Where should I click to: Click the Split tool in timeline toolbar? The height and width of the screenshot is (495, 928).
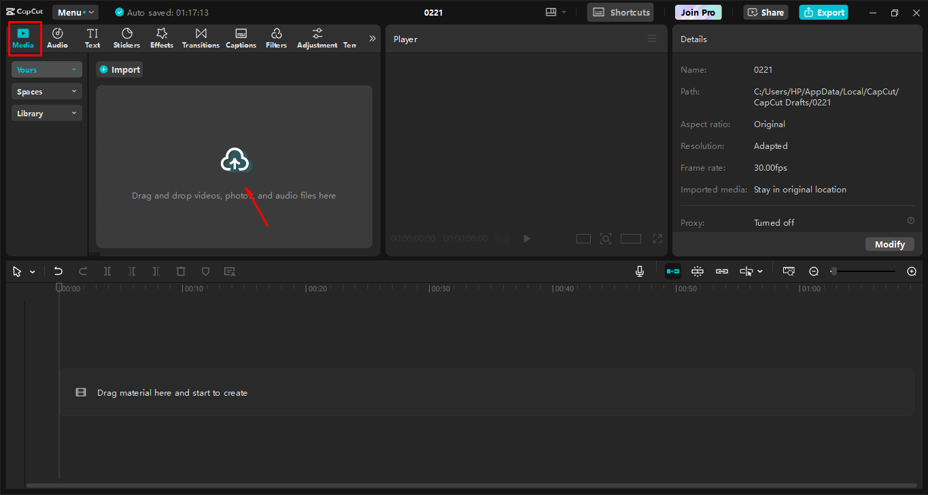tap(107, 271)
